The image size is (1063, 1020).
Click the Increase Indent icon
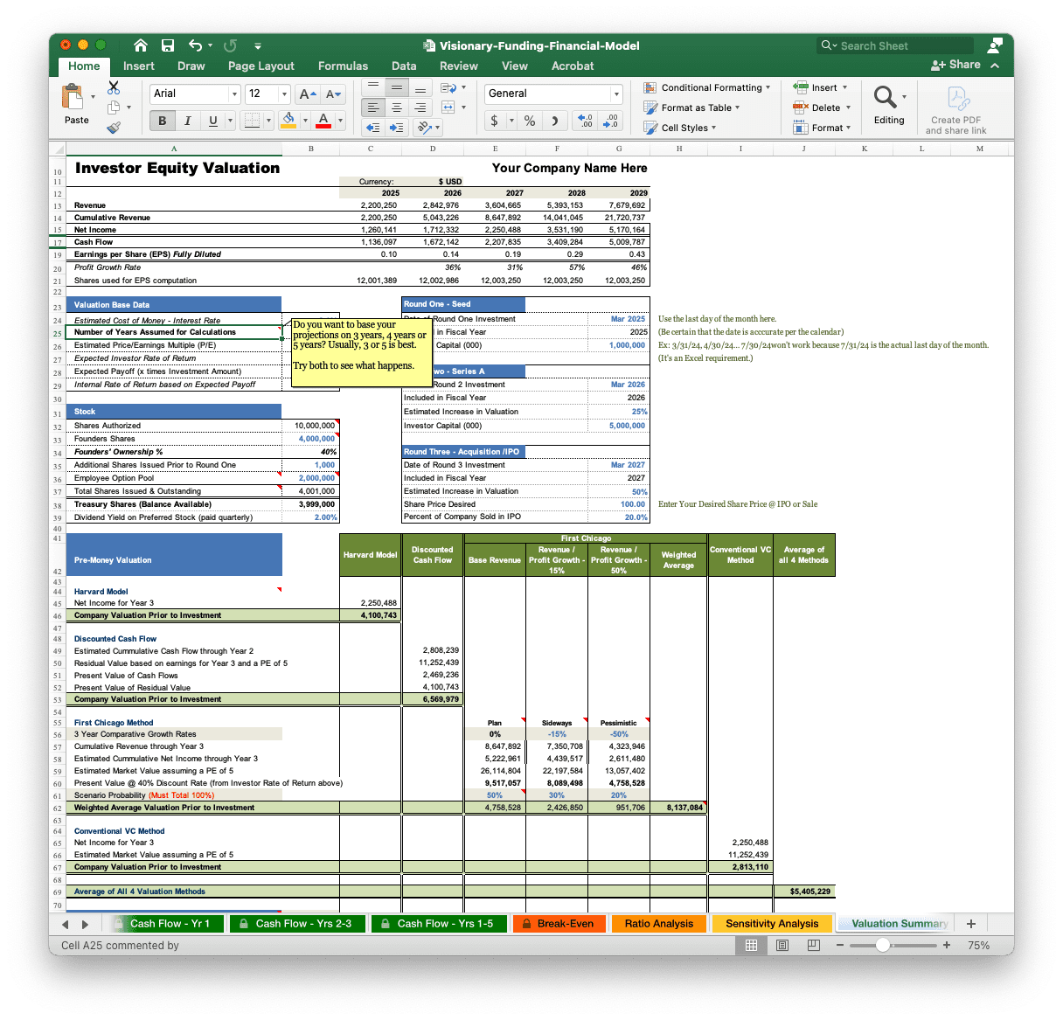click(x=397, y=128)
